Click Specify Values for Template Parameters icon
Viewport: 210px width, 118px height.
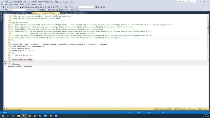[76, 10]
